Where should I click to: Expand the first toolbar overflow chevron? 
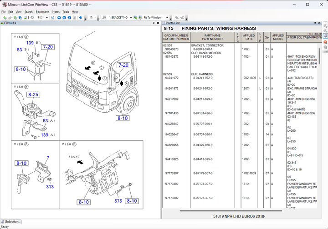[85, 19]
